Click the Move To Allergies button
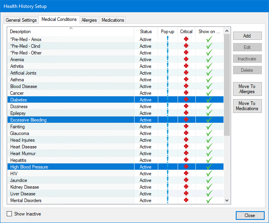Screen dimensions: 269x223 pos(247,89)
